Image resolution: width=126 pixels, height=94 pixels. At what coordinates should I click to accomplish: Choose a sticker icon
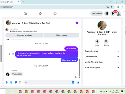tap(16, 82)
